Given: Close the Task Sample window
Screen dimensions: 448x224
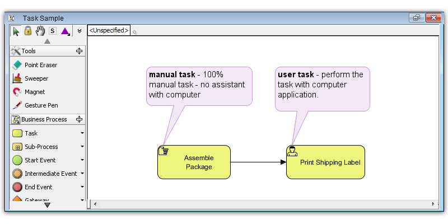Looking at the screenshot, I should click(x=433, y=18).
